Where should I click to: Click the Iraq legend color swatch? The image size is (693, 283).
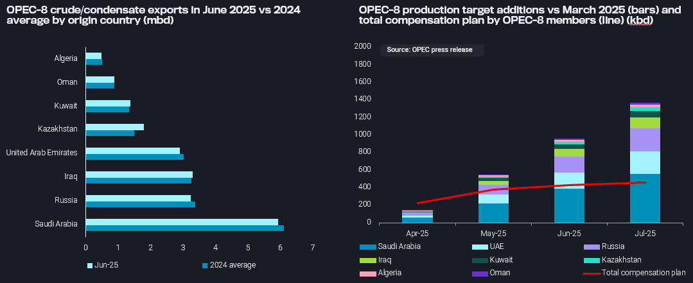pyautogui.click(x=367, y=260)
